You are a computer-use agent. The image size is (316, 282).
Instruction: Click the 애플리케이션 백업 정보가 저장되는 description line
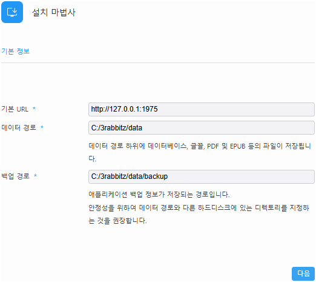(159, 195)
